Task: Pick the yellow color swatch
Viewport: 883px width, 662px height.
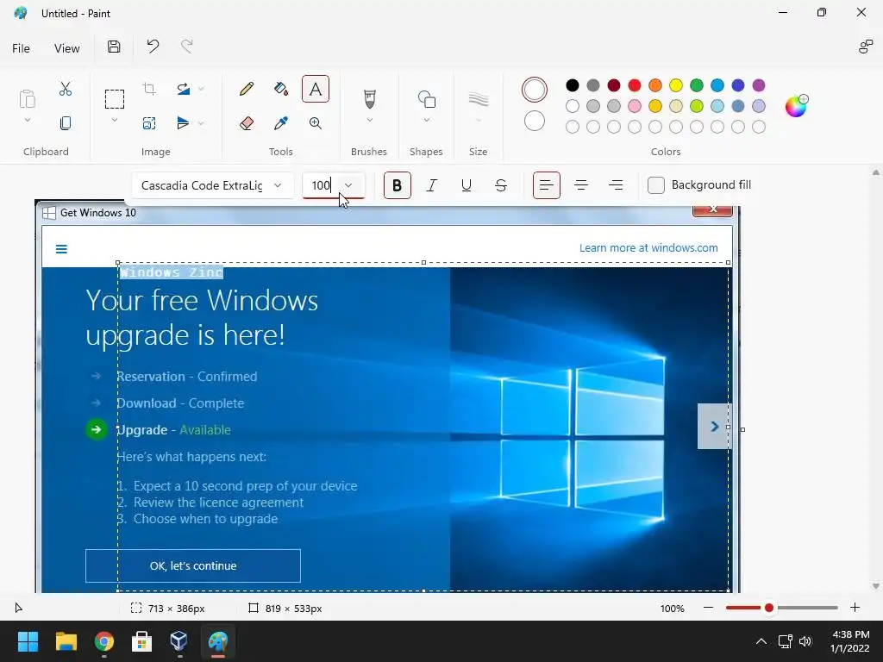Action: click(x=676, y=85)
